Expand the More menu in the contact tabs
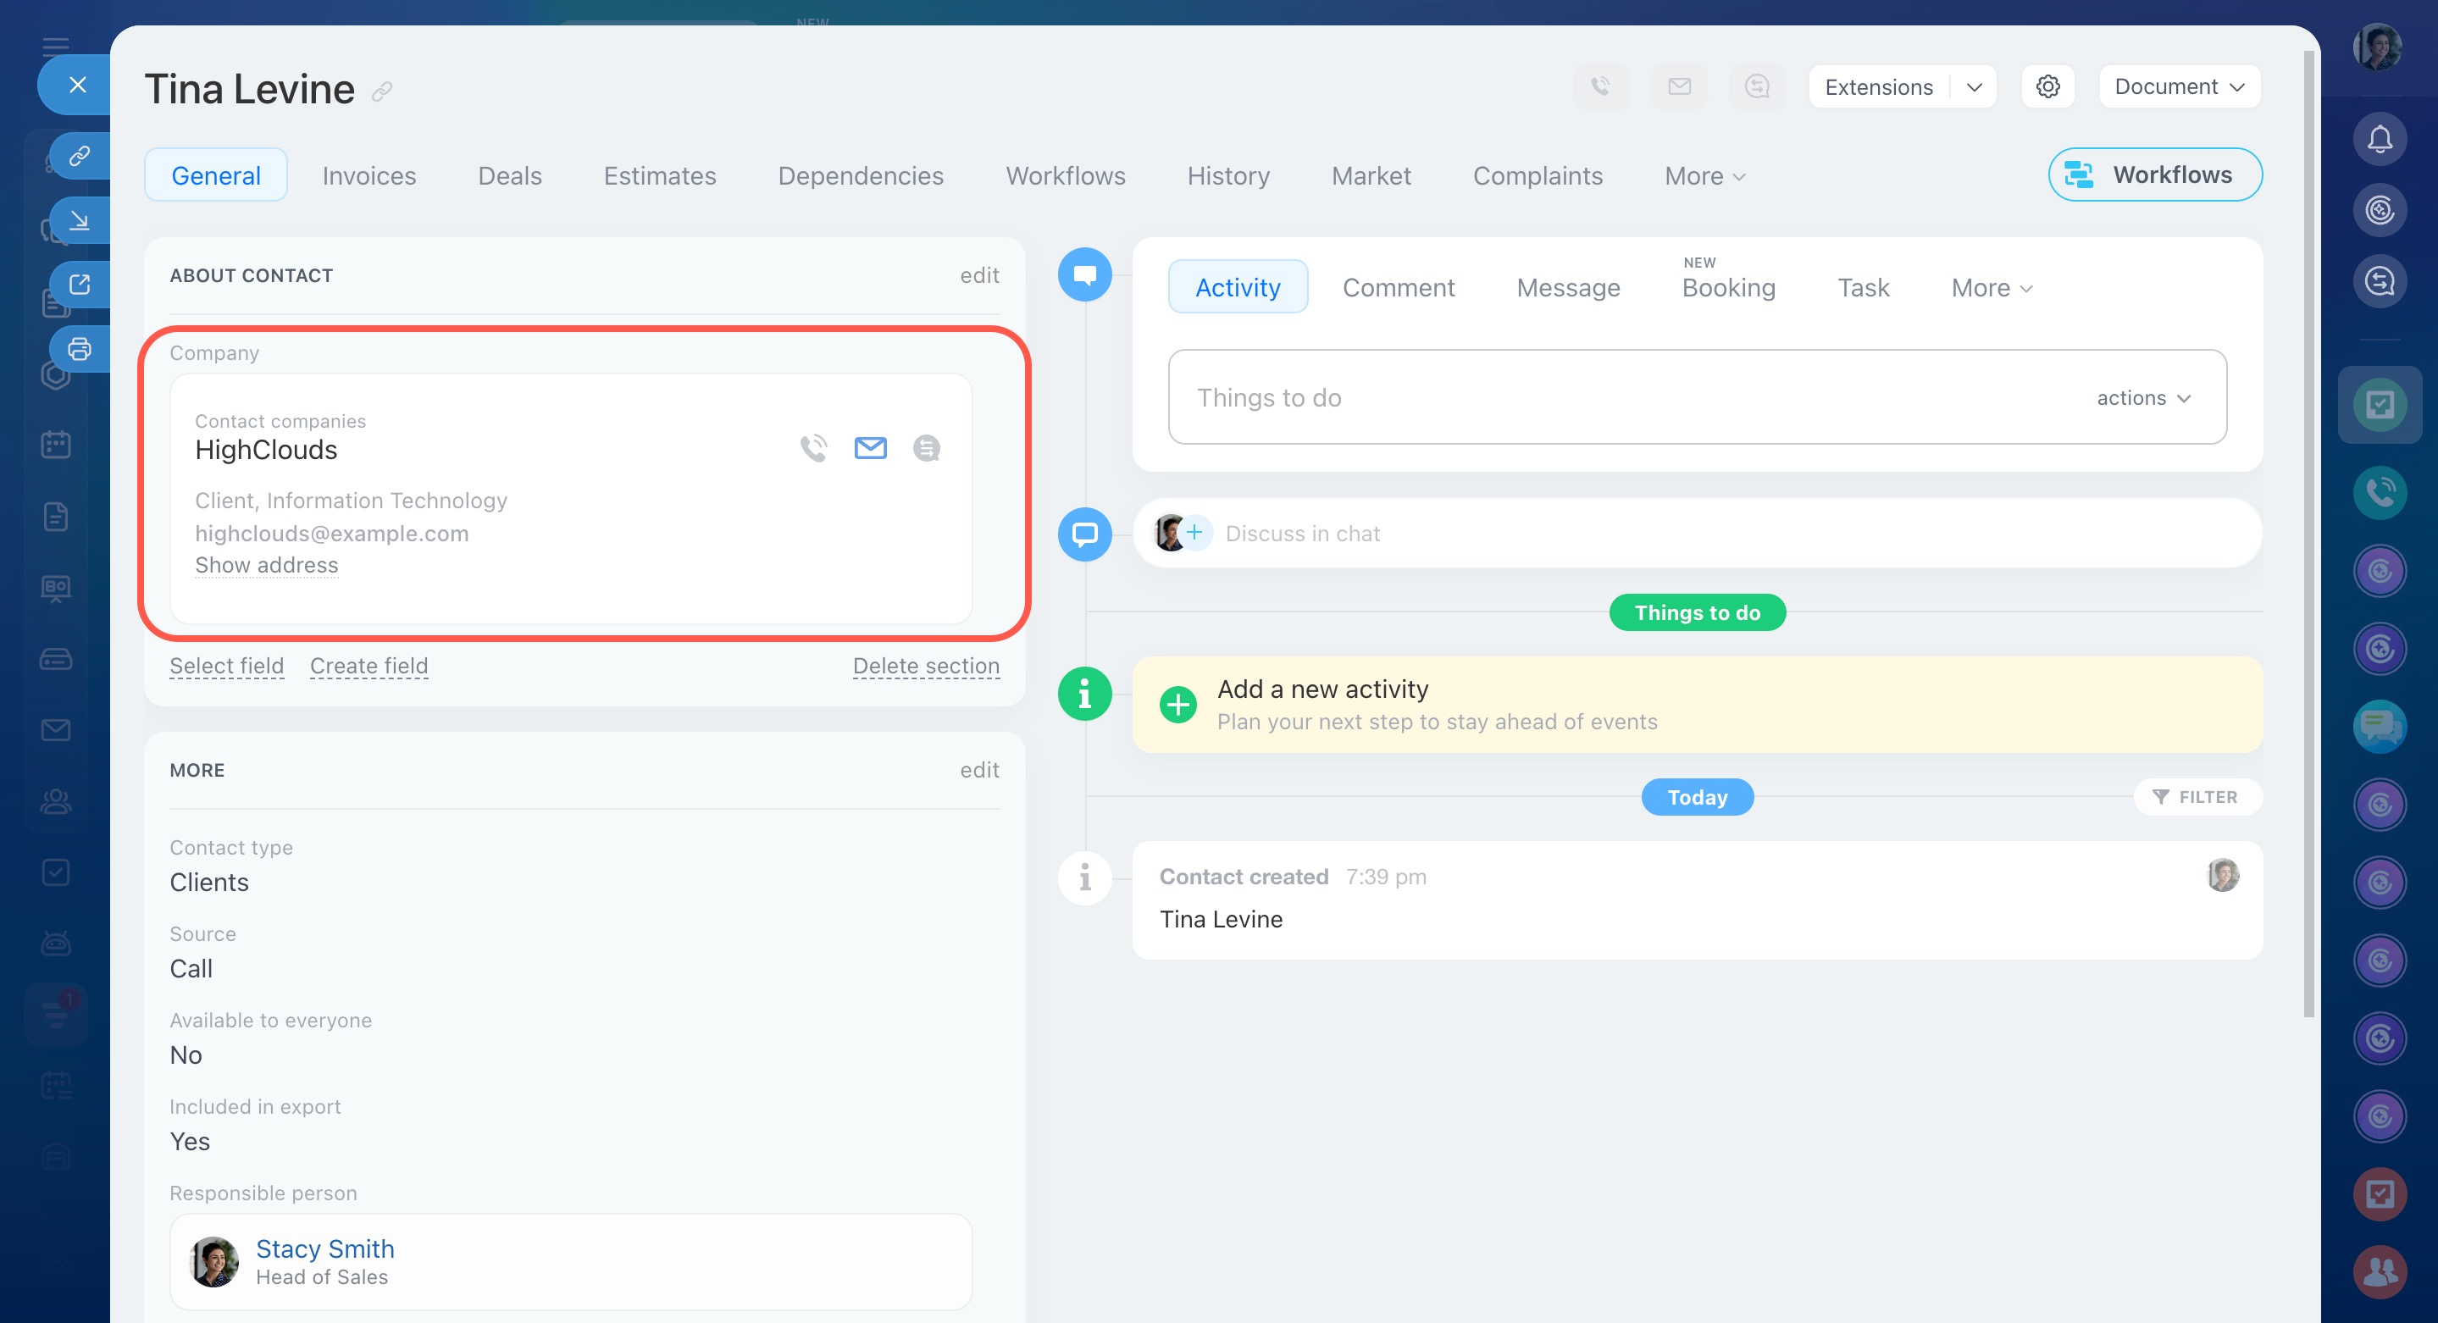Image resolution: width=2438 pixels, height=1323 pixels. 1704,176
